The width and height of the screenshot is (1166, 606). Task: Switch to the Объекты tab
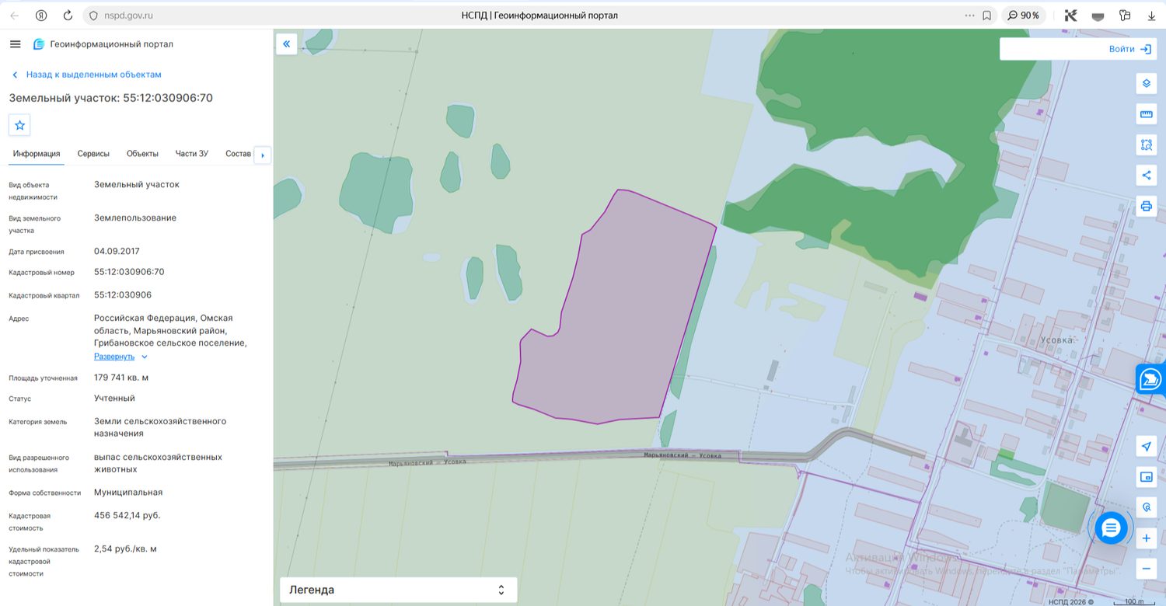[142, 154]
